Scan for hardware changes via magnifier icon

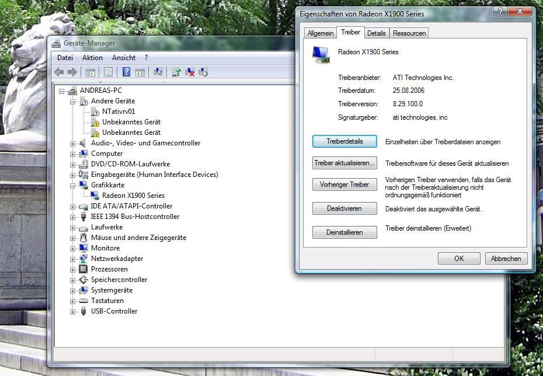[x=158, y=72]
